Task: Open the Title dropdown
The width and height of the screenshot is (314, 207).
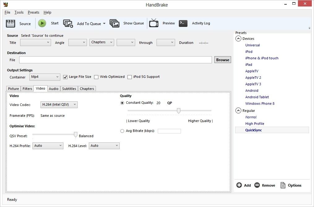Action: (x=36, y=42)
